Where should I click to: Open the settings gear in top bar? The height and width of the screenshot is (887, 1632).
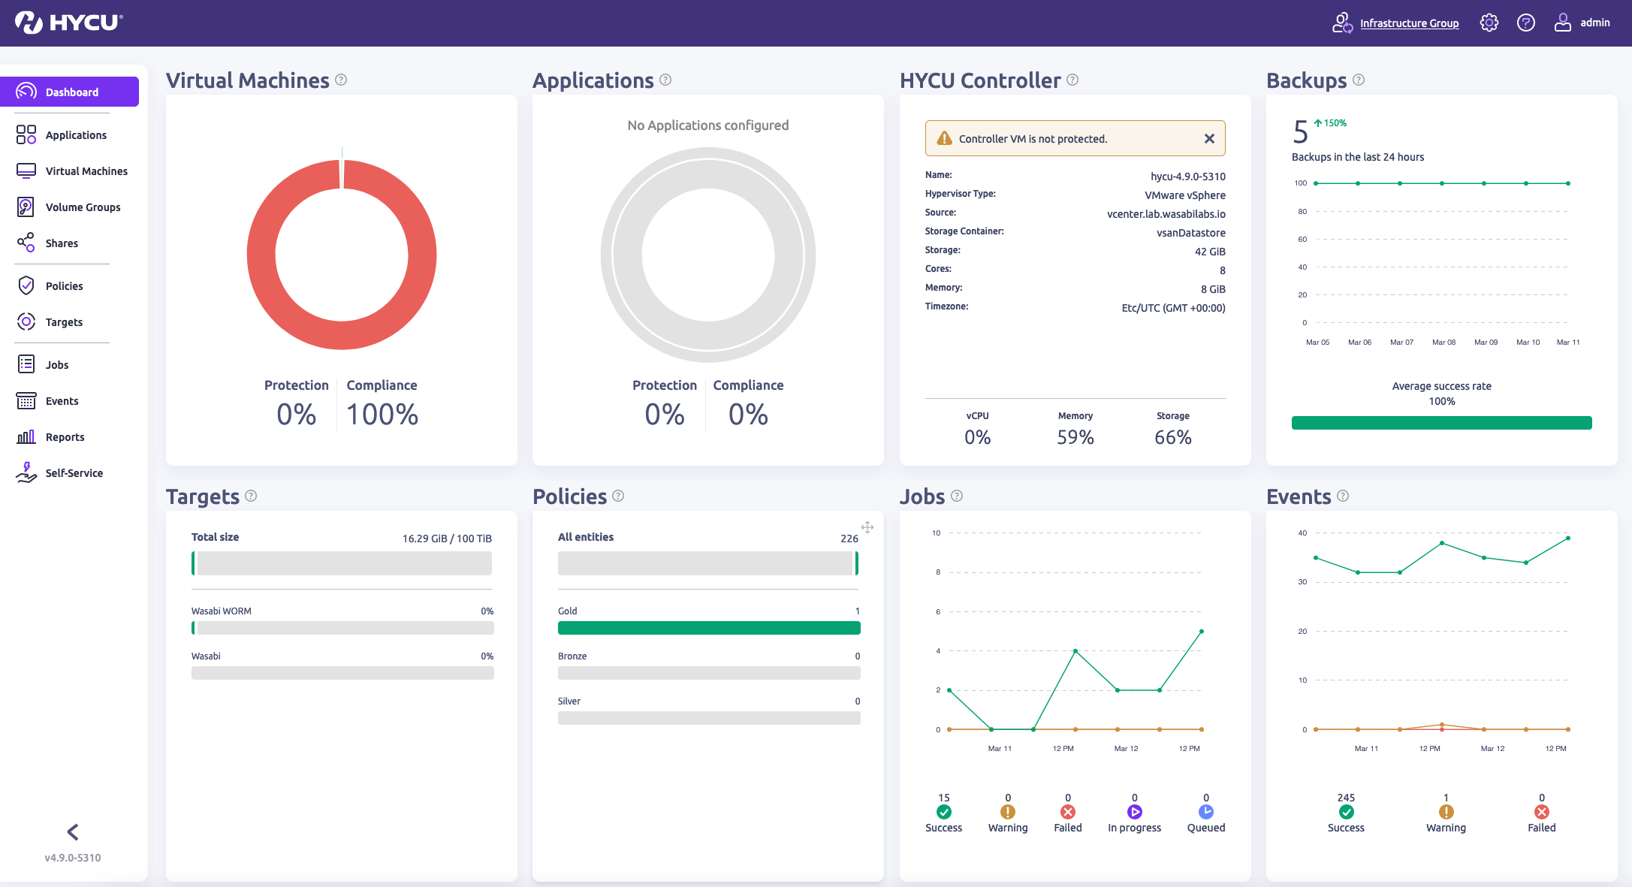tap(1488, 23)
